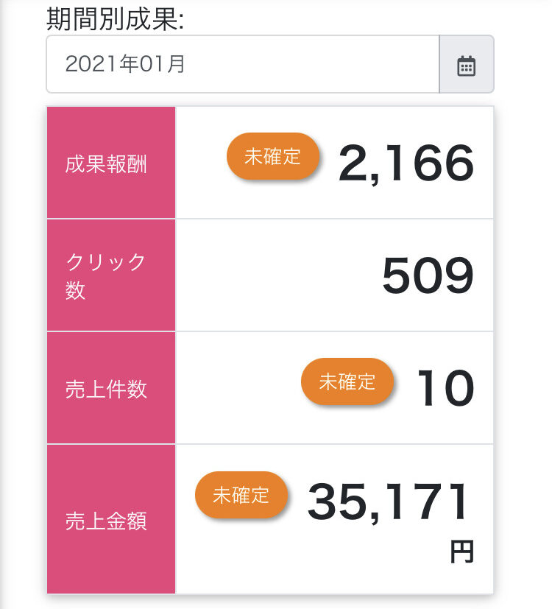Click the 未確定 badge beside 2,166
This screenshot has height=609, width=552.
[x=272, y=157]
